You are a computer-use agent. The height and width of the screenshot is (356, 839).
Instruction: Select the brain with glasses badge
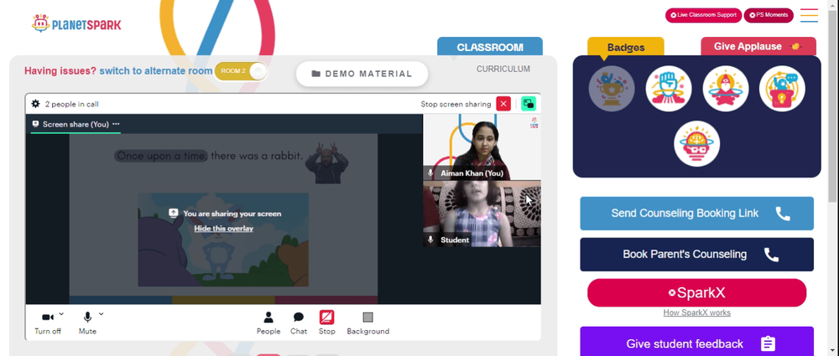pyautogui.click(x=696, y=143)
